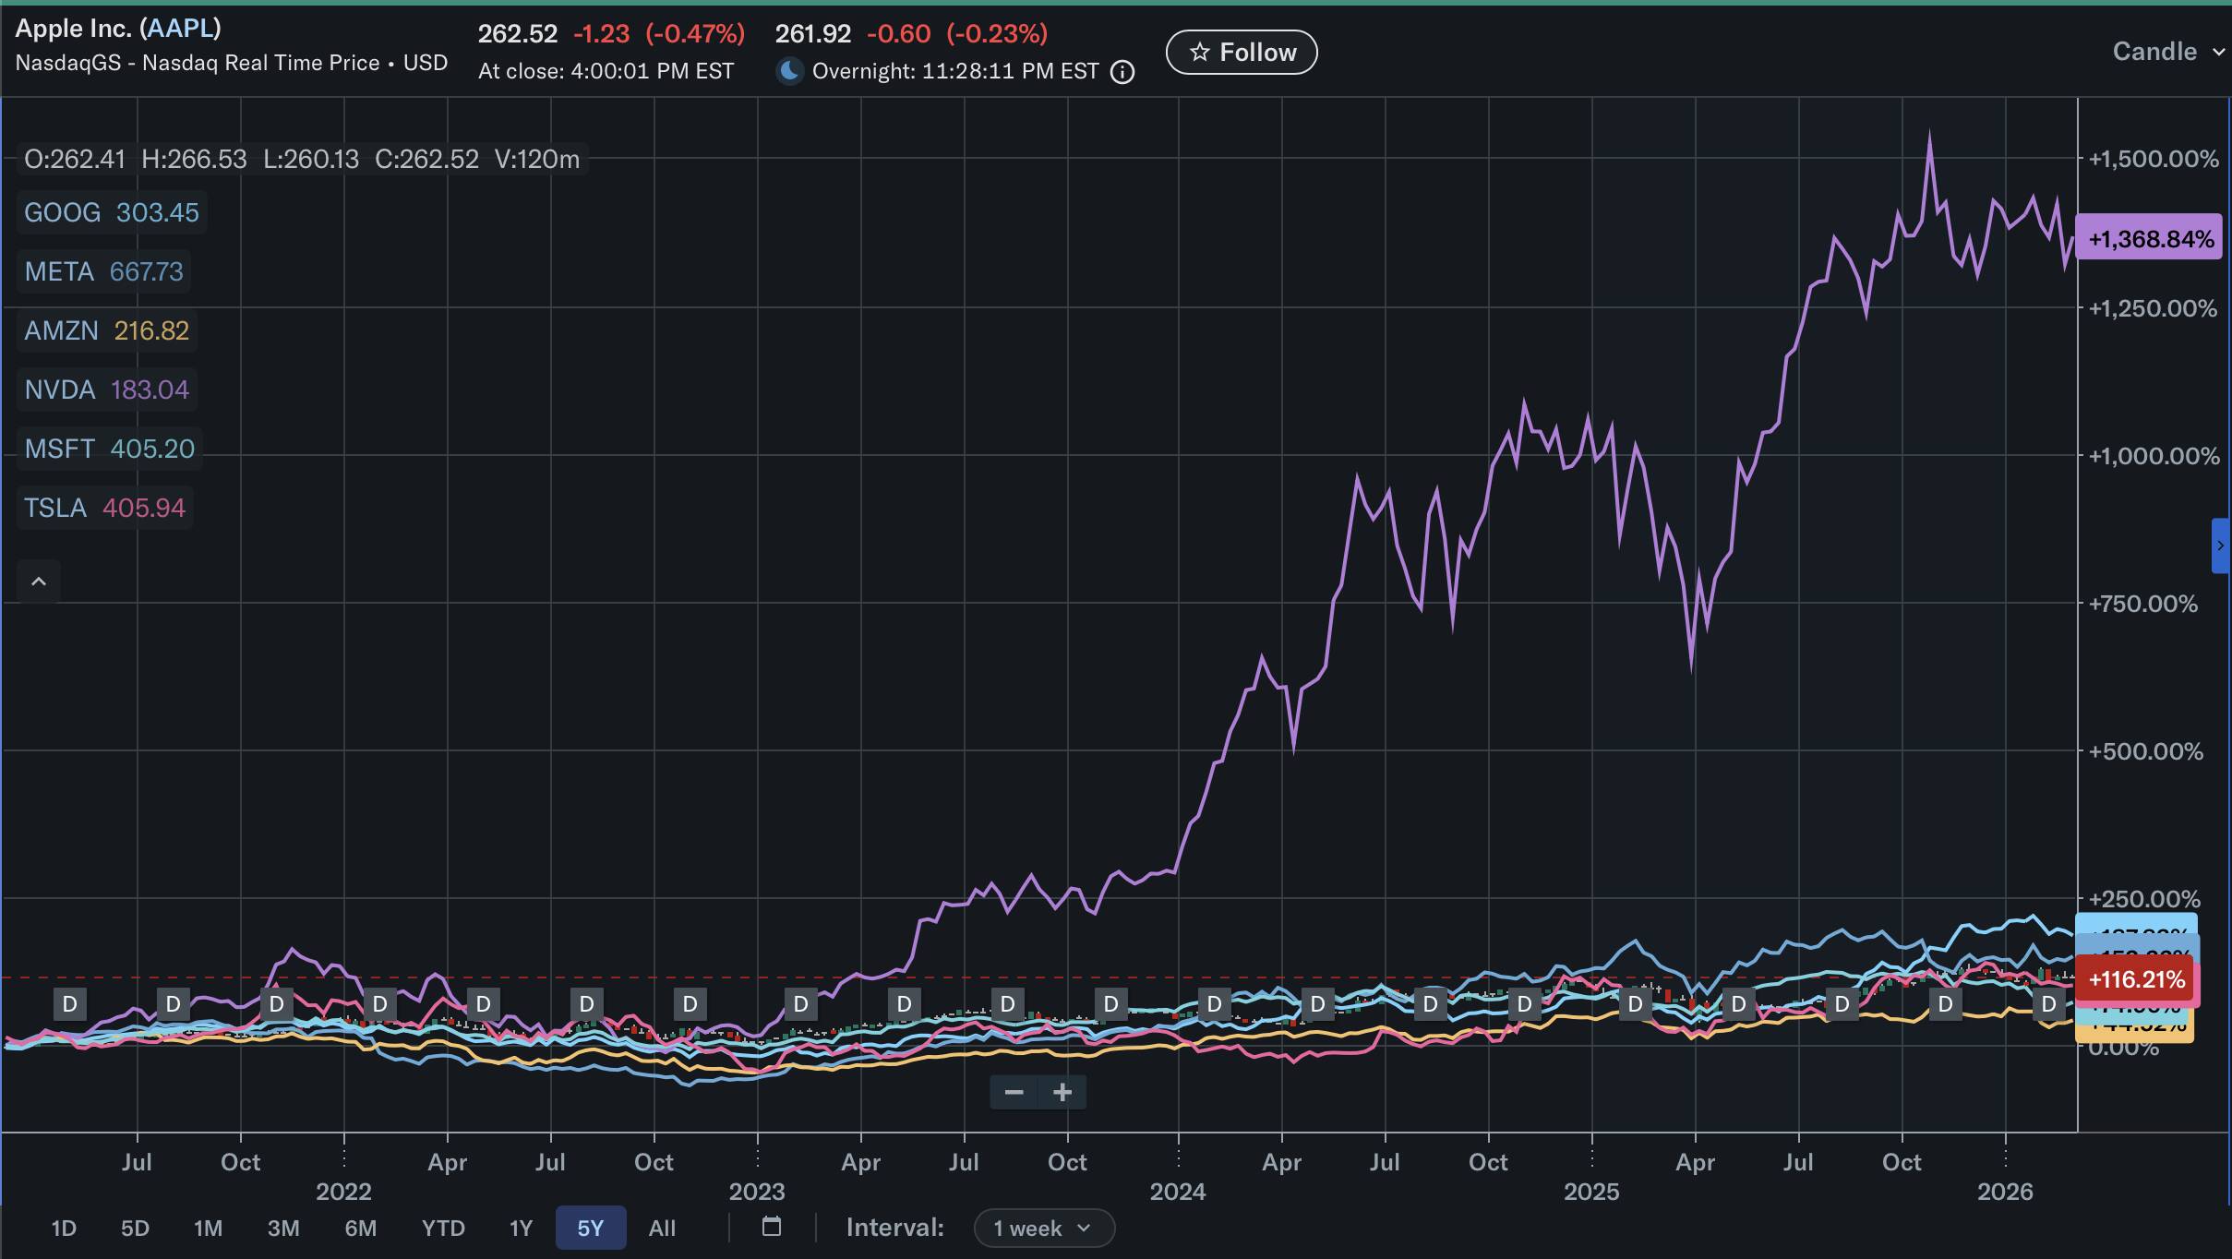
Task: Select the 6M range option
Action: click(x=360, y=1229)
